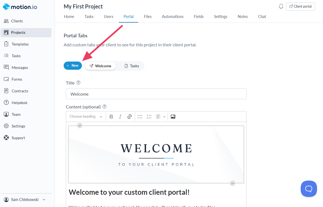323x207 pixels.
Task: Click the notification bell icon
Action: 281,7
